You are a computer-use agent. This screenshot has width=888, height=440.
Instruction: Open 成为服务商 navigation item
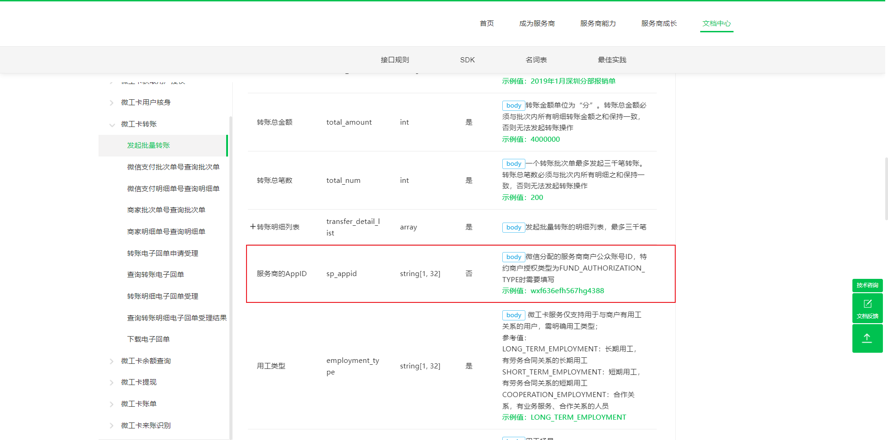click(x=537, y=23)
